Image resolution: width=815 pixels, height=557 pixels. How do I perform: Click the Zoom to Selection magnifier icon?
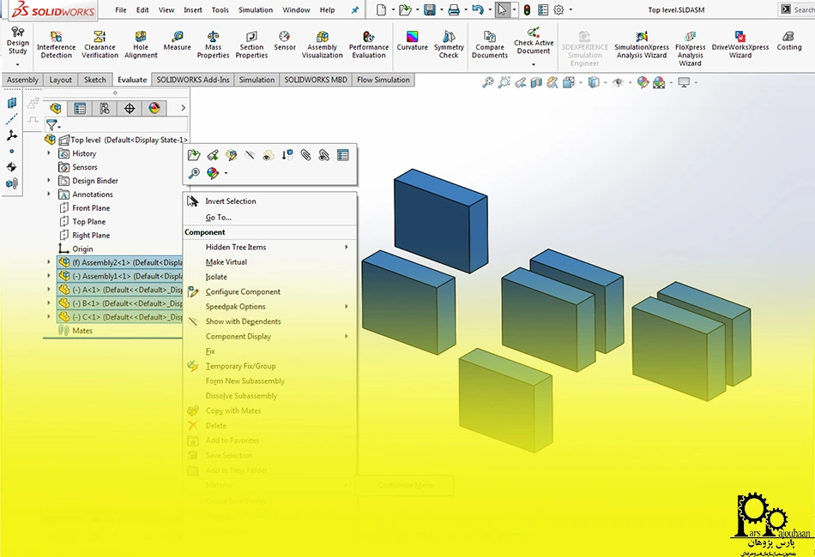pos(194,173)
